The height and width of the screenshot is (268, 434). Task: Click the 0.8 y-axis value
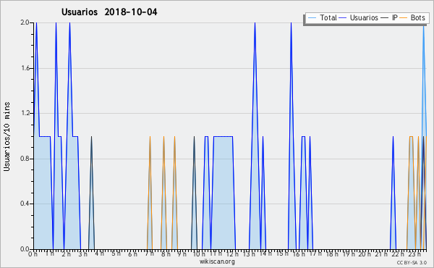click(25, 159)
